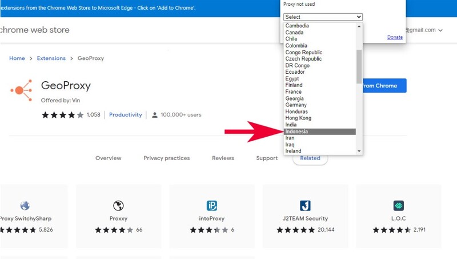Open the Proxy SwitchySharp globe icon

(x=25, y=206)
